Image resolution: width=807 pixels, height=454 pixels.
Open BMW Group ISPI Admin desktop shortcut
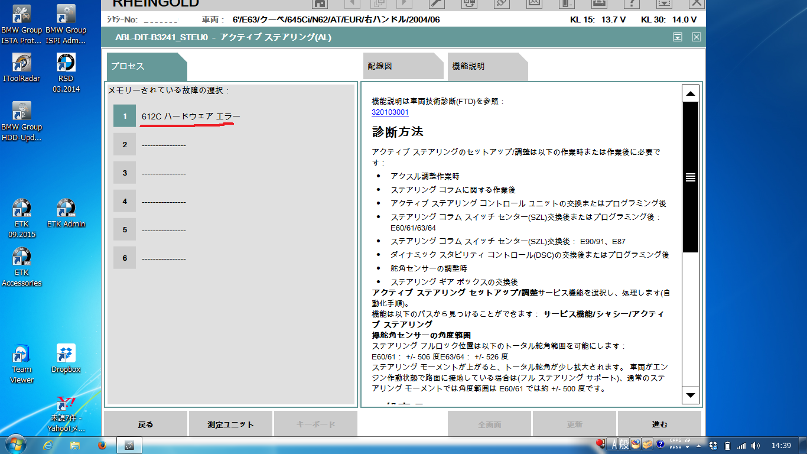click(x=66, y=24)
